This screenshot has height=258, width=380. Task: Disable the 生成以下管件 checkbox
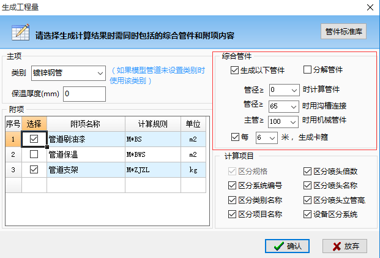[235, 70]
